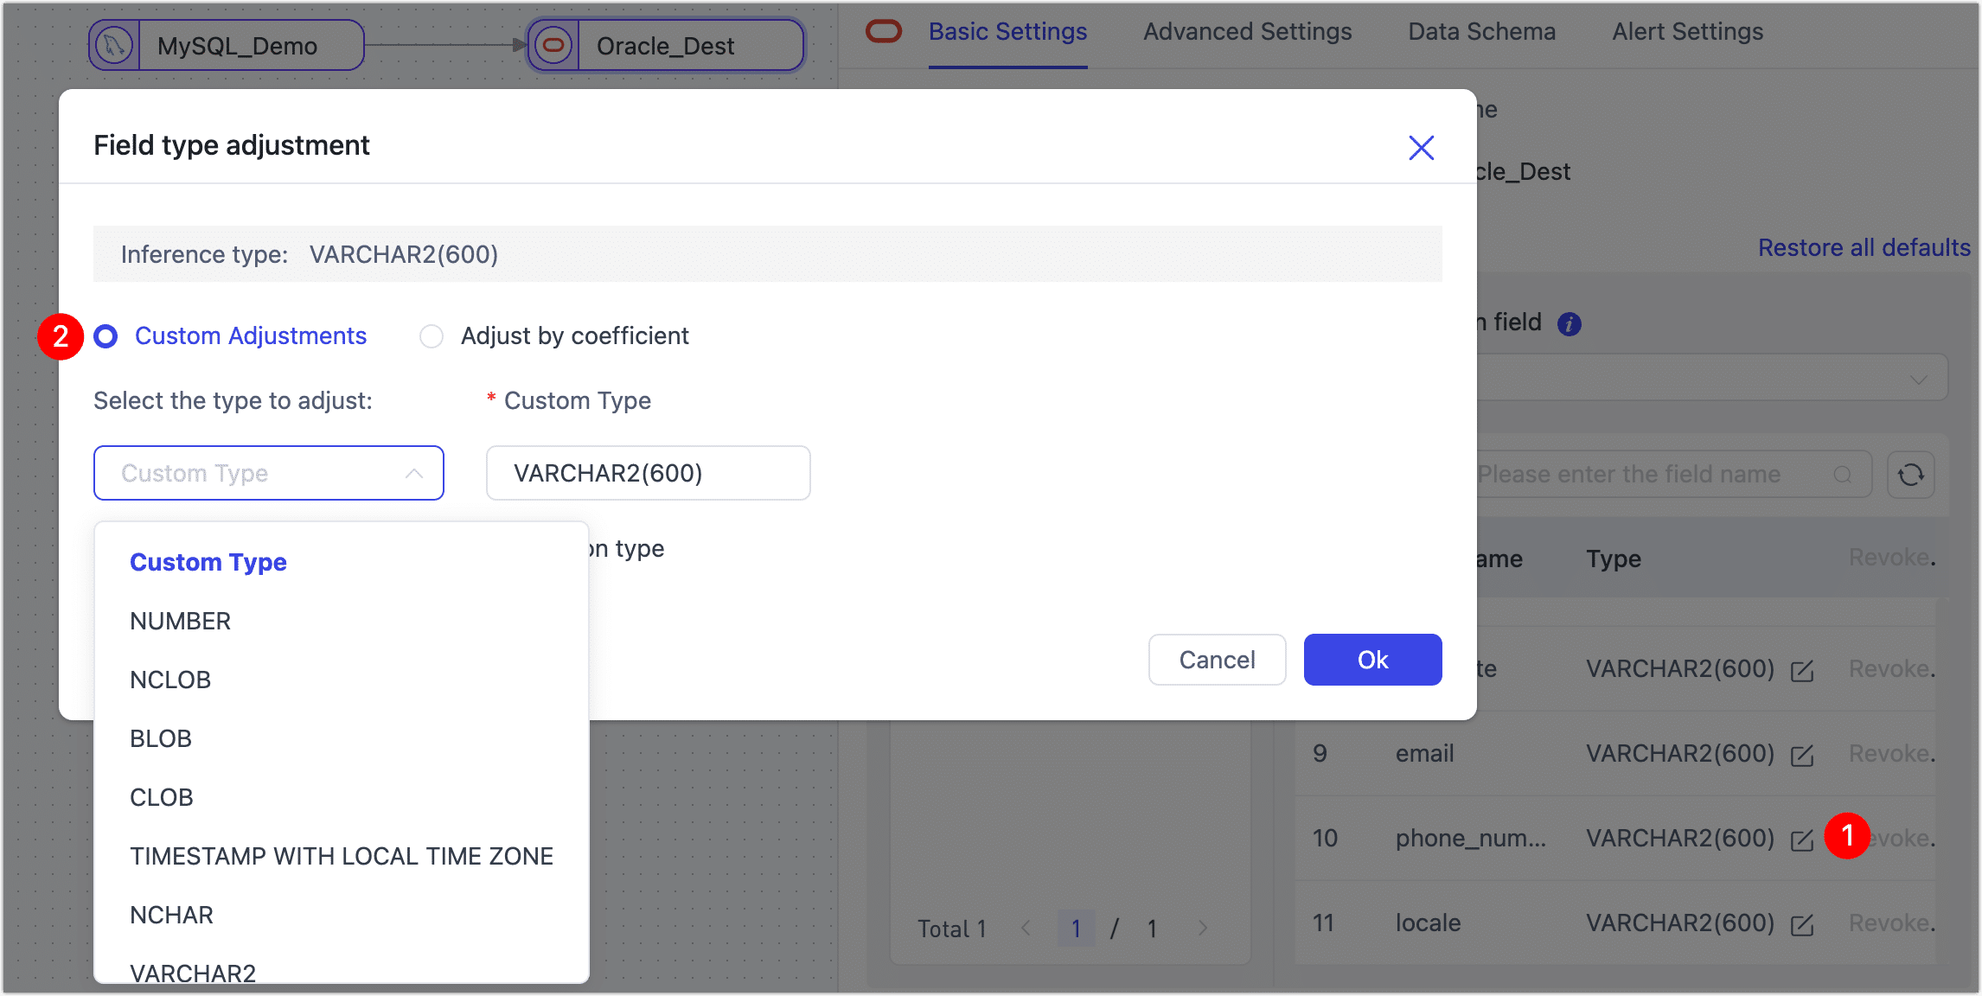Click the Oracle logo beside Basic Settings

tap(883, 30)
